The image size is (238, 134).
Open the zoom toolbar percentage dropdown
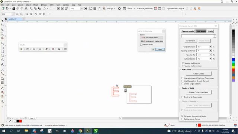(x=13, y=14)
